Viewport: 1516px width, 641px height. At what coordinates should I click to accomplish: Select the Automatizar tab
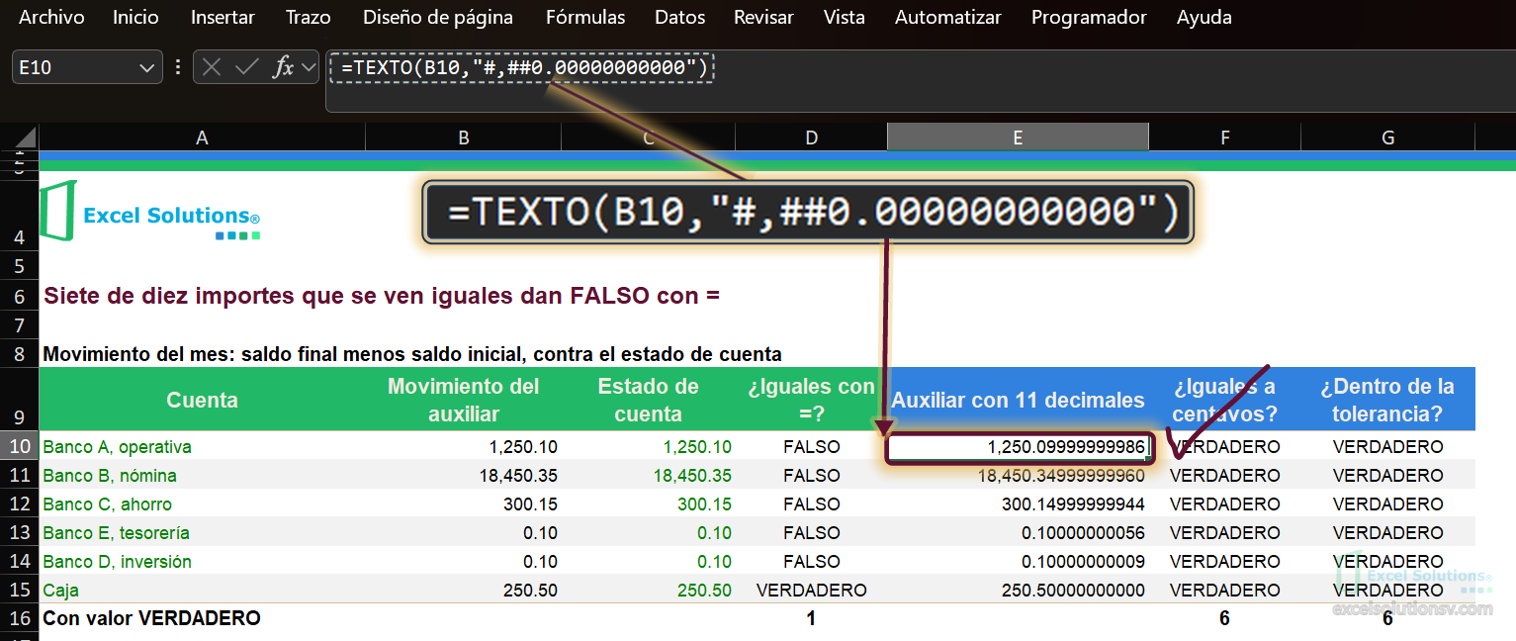click(x=947, y=18)
